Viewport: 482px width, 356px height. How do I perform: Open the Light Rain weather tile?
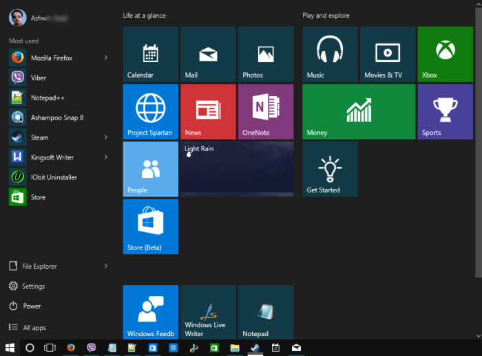point(237,169)
